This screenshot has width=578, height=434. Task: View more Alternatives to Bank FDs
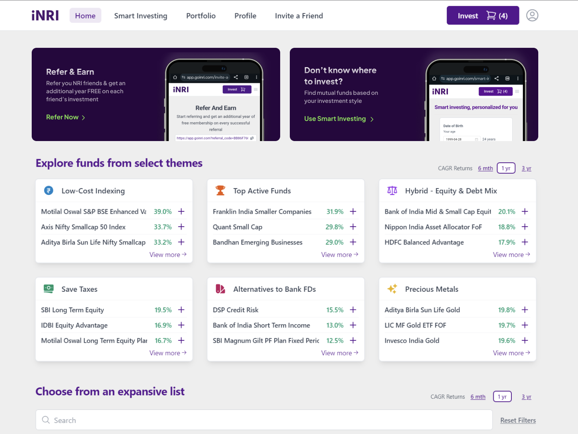coord(340,353)
